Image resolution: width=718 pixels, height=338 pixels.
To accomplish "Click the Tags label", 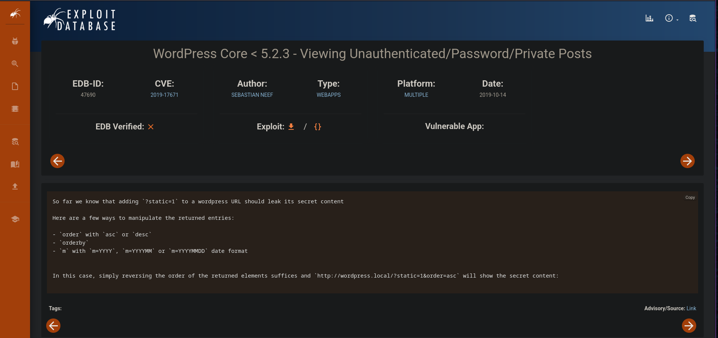I will coord(55,308).
